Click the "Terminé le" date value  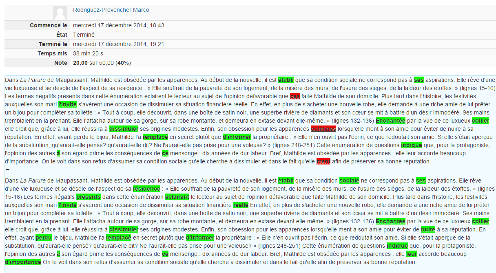tap(118, 44)
